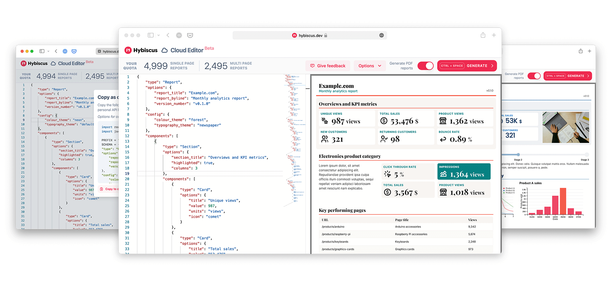The width and height of the screenshot is (612, 286).
Task: Click the laptop photo thumbnail in the right report
Action: coord(565,127)
